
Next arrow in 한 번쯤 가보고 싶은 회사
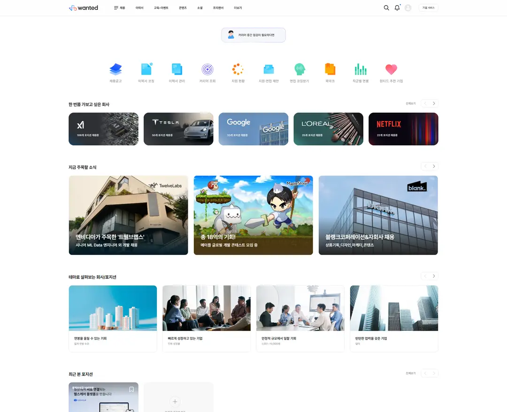[x=434, y=103]
